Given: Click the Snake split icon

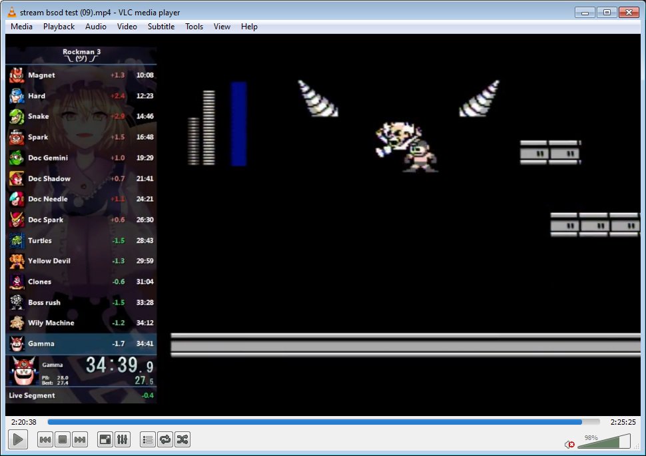Looking at the screenshot, I should (x=17, y=116).
